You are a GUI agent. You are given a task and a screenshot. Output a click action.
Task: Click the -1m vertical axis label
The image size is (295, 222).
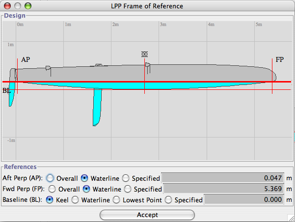[11, 140]
